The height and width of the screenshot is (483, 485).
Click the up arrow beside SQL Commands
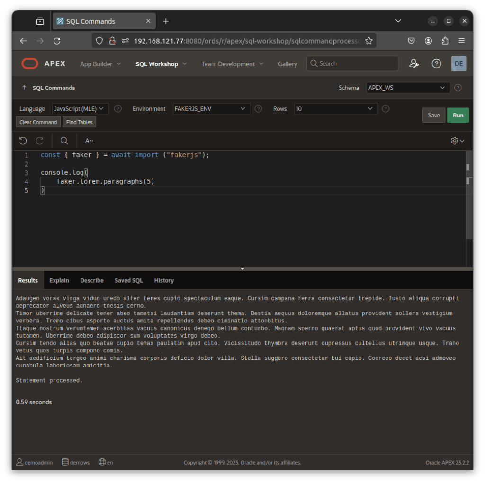[x=24, y=88]
